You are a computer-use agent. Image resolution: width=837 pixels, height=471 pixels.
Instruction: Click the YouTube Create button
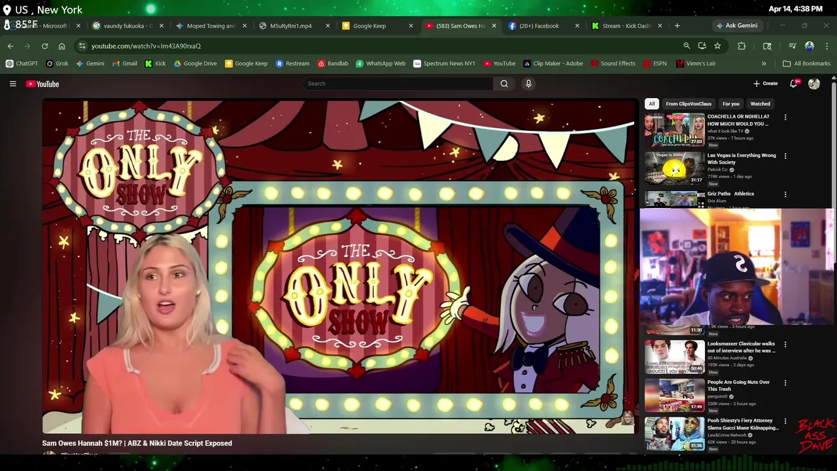tap(765, 84)
